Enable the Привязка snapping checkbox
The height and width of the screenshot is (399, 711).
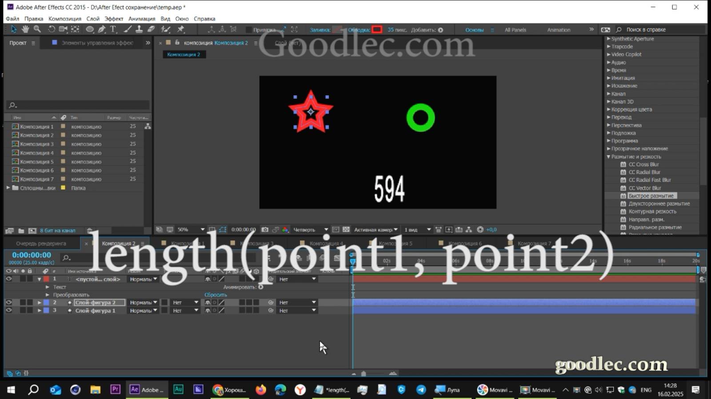pos(248,30)
